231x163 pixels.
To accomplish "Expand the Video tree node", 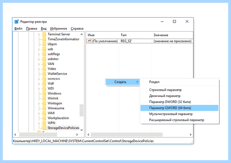I will pyautogui.click(x=39, y=69).
